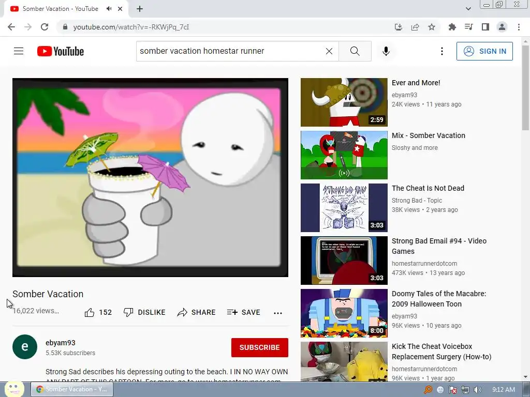Click the orange magnifier tray icon

[x=428, y=390]
